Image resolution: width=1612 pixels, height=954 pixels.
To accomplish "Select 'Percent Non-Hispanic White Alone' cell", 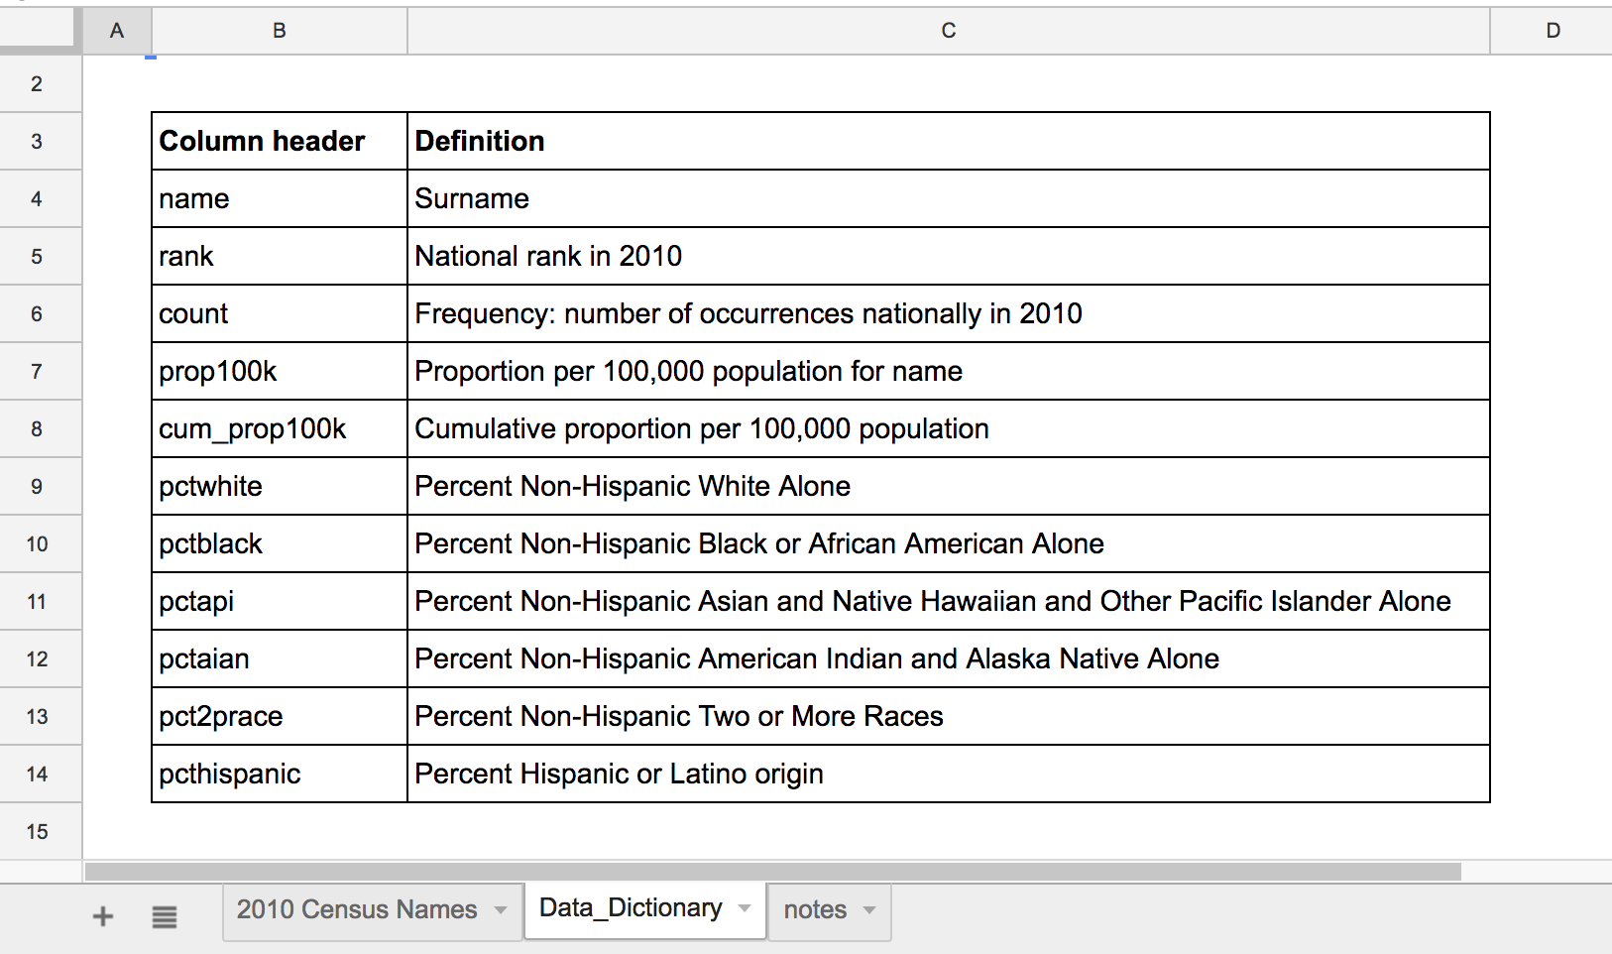I will pyautogui.click(x=949, y=486).
